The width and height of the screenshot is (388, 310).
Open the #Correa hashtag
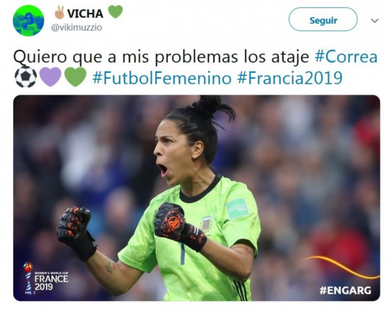(x=346, y=57)
